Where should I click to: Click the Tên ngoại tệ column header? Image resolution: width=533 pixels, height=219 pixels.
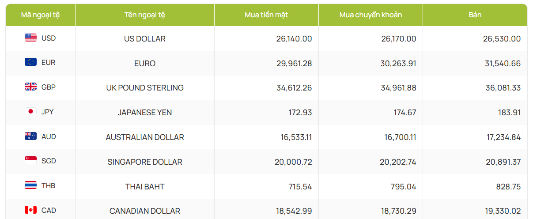pyautogui.click(x=145, y=15)
